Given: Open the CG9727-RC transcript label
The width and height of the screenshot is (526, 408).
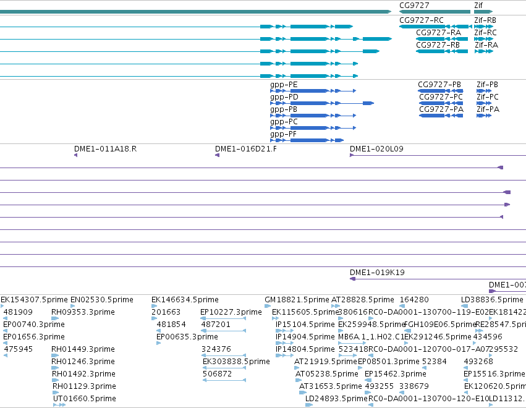Looking at the screenshot, I should [422, 20].
